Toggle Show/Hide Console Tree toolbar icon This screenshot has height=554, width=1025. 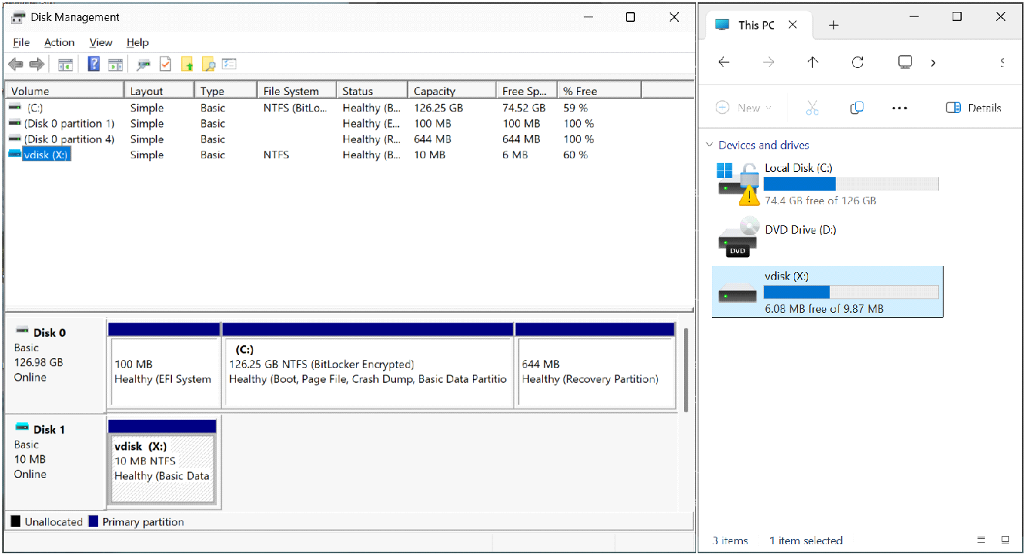pyautogui.click(x=66, y=65)
